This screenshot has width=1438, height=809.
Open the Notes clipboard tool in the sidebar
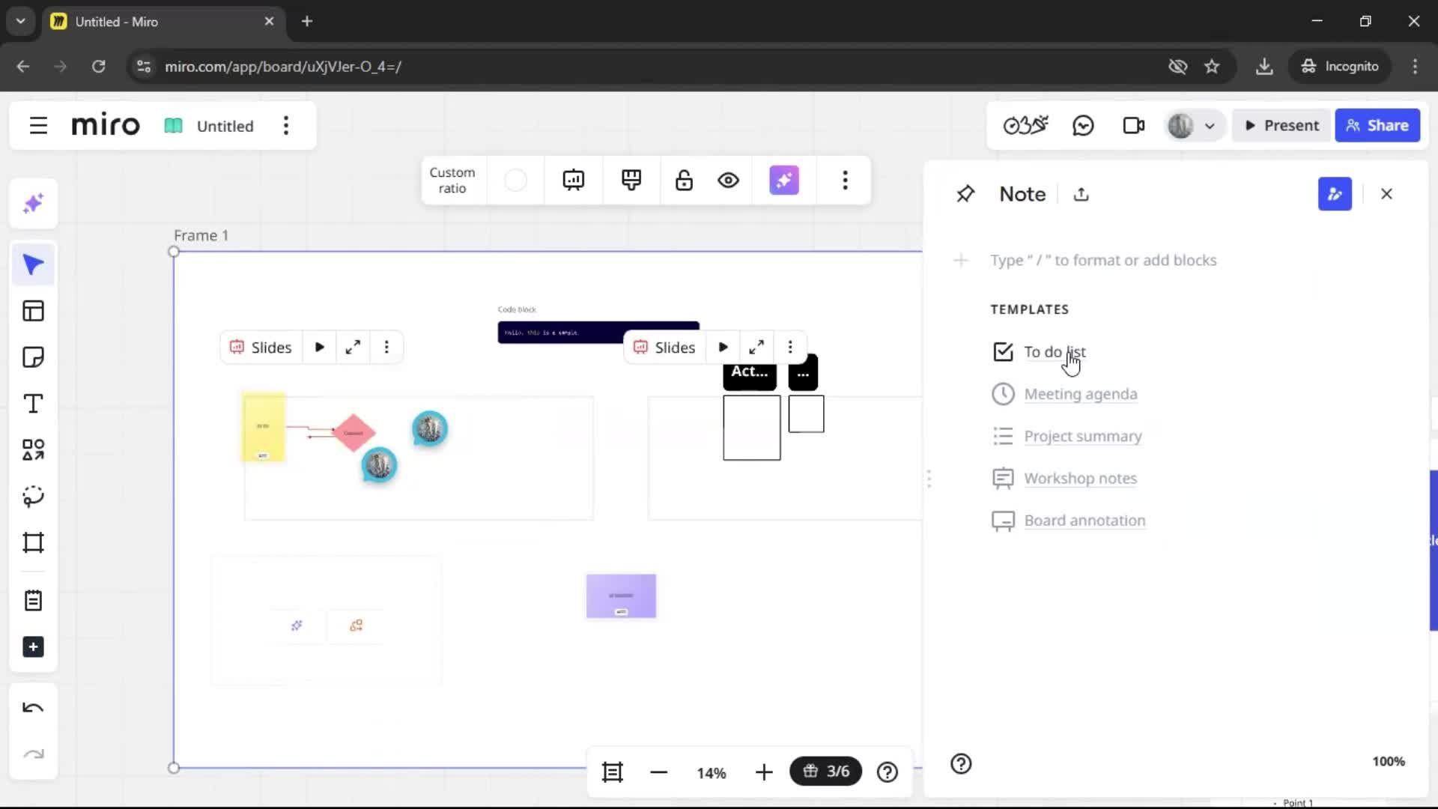click(33, 601)
